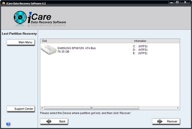
Task: Open help via the blue question mark icon
Action: click(x=8, y=124)
